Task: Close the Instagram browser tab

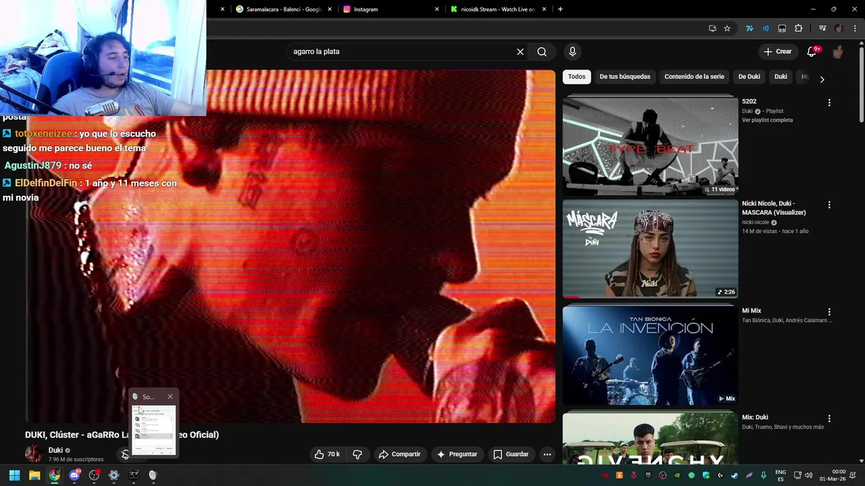Action: pos(437,9)
